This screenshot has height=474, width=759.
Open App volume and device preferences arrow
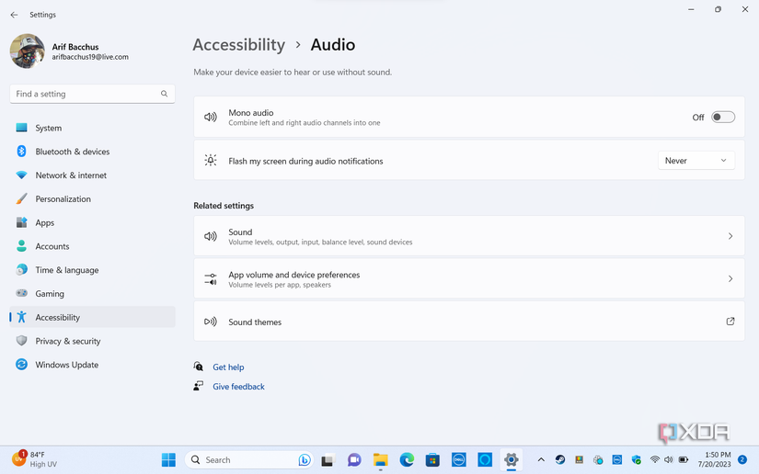click(x=730, y=279)
